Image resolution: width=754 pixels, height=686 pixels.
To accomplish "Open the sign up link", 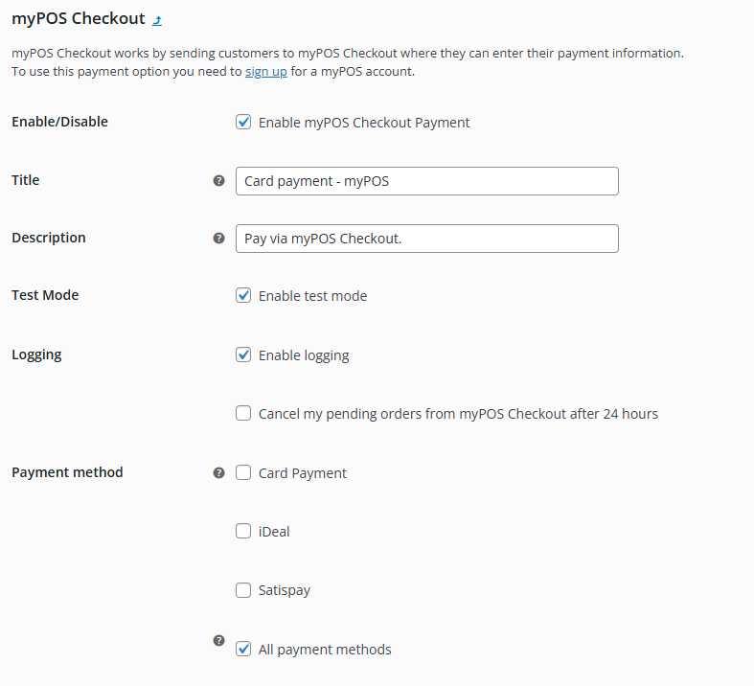I will pos(265,71).
